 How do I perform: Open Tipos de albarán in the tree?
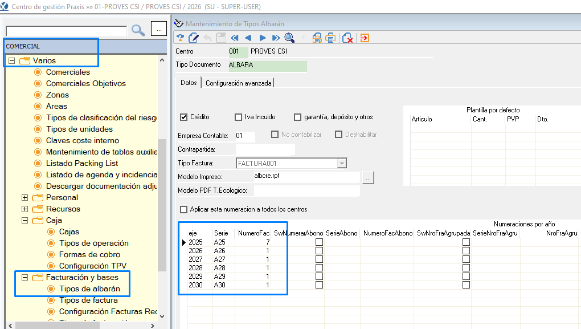pos(89,289)
